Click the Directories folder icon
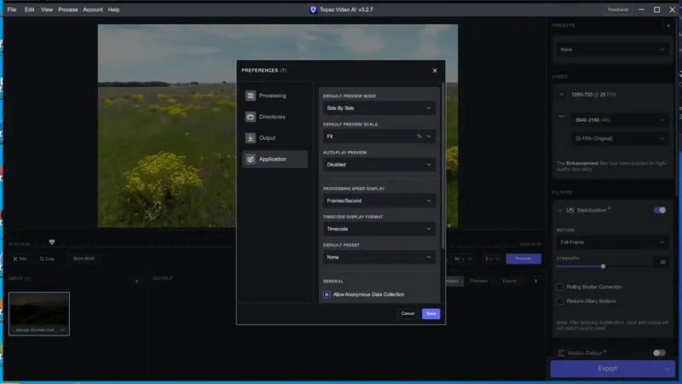Screen dimensions: 682x384 pyautogui.click(x=251, y=117)
